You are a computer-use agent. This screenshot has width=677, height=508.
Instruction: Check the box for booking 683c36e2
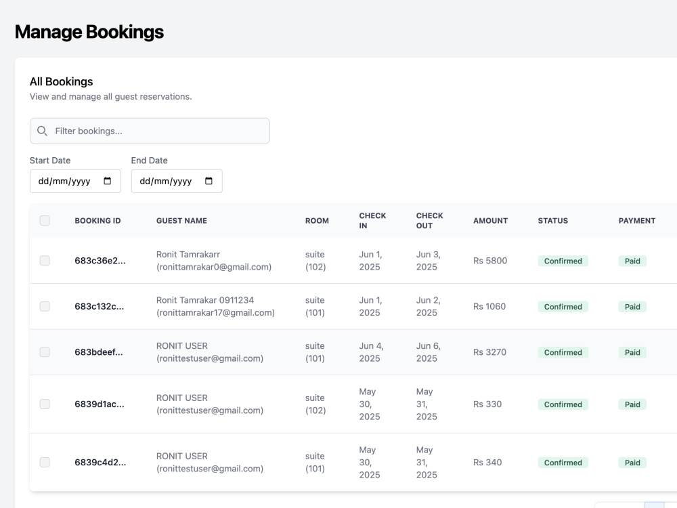pyautogui.click(x=45, y=261)
